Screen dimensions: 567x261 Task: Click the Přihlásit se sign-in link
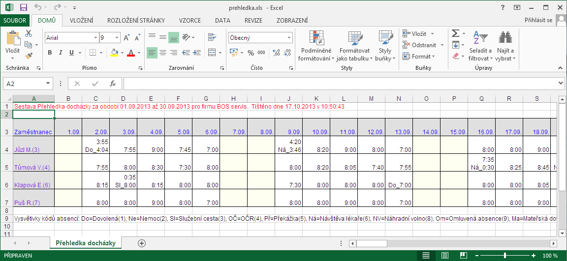538,20
